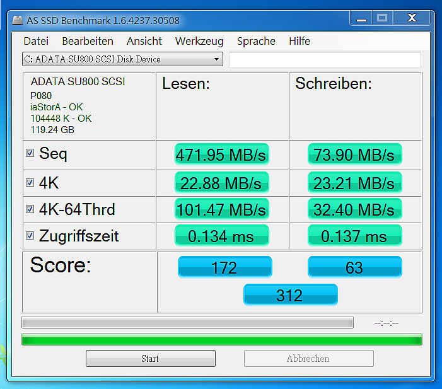The width and height of the screenshot is (442, 389).
Task: Click the 104448 K - OK alignment text
Action: (x=61, y=119)
